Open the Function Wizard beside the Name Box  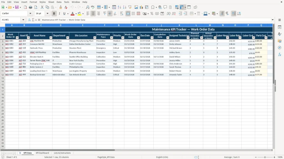pyautogui.click(x=29, y=20)
